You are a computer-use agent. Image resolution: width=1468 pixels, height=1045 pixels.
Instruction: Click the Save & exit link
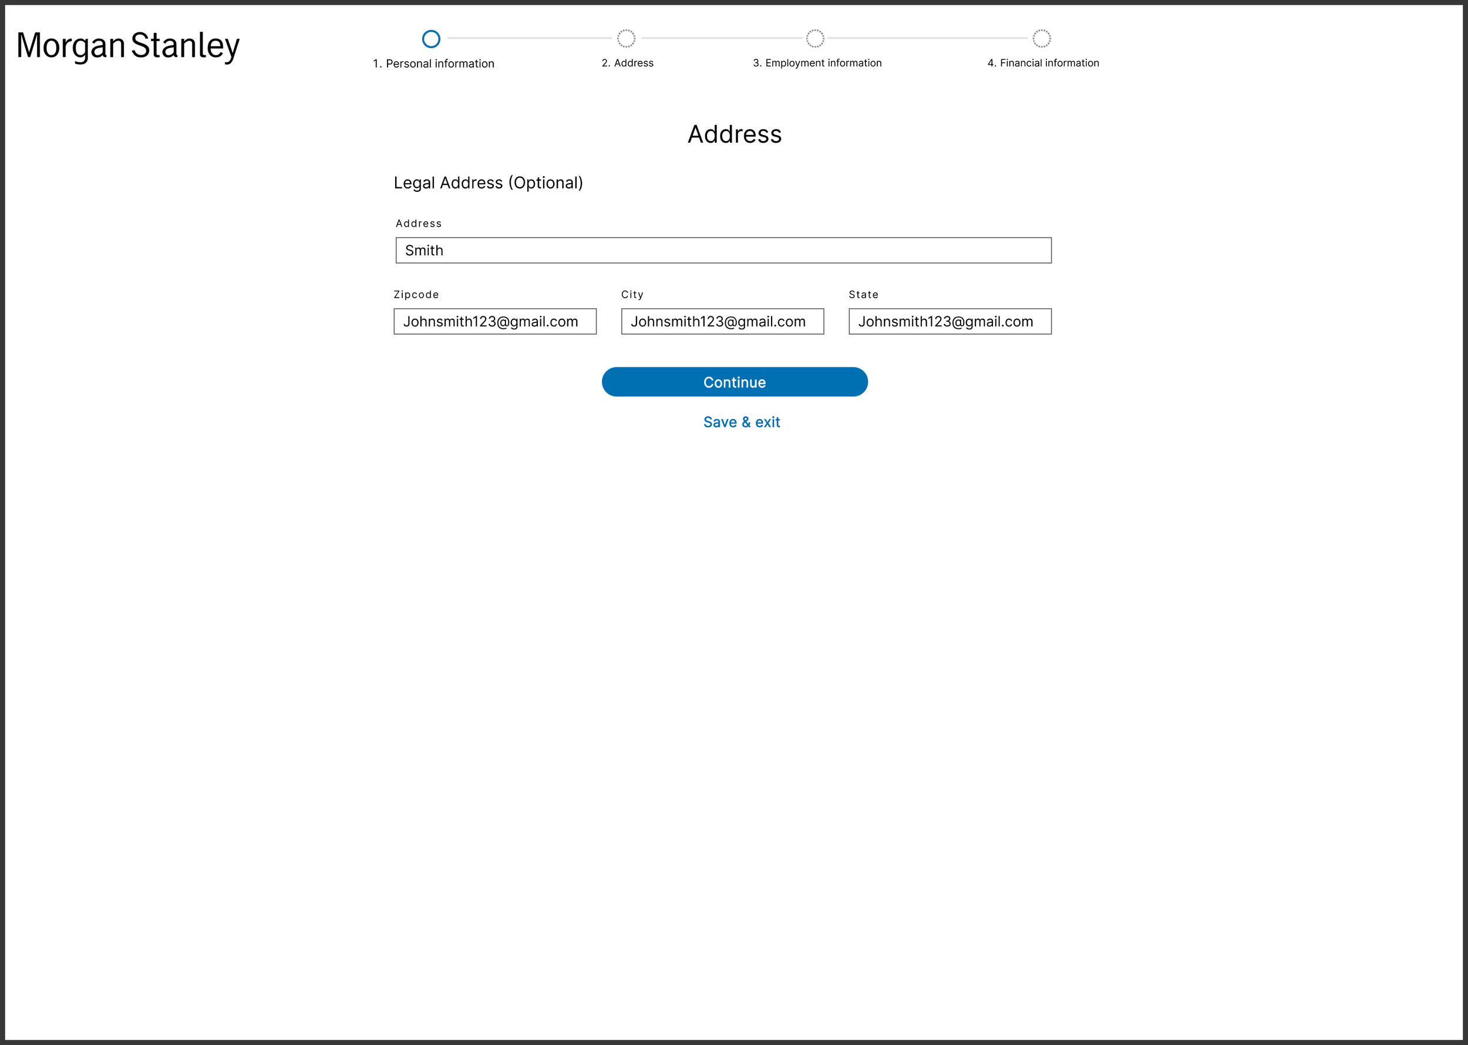pos(741,422)
